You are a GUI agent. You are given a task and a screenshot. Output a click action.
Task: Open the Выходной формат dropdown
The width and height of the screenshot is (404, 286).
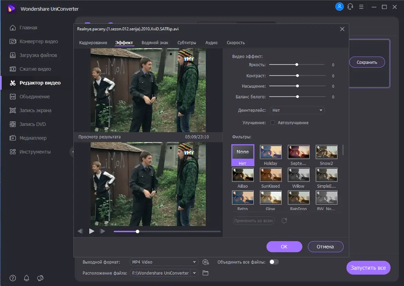click(164, 262)
